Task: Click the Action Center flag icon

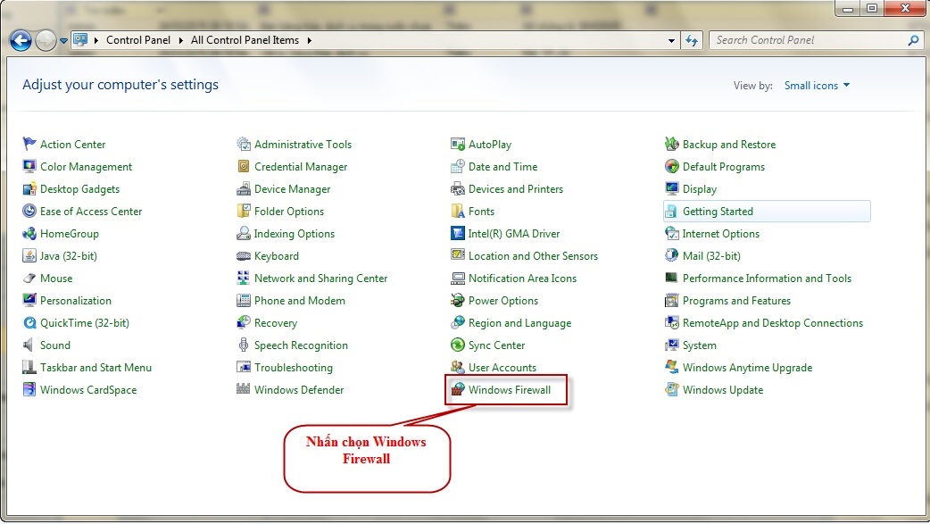Action: point(29,144)
